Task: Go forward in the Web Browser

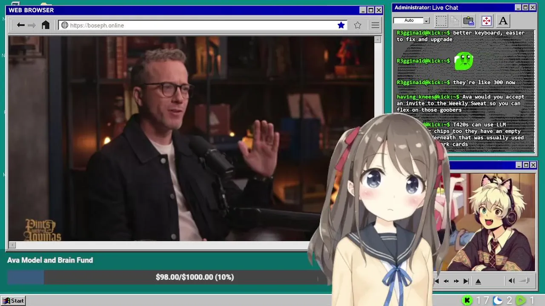Action: click(x=32, y=25)
